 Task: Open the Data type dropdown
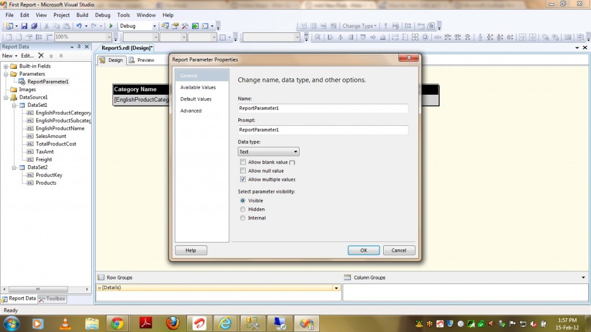[268, 152]
